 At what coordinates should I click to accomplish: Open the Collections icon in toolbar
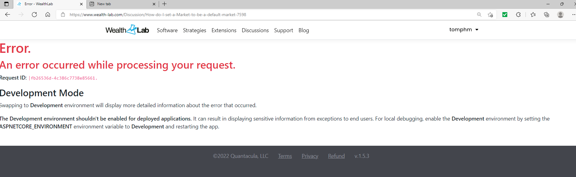tap(547, 15)
